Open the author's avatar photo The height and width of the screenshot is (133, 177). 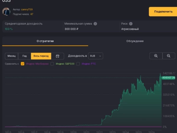coord(6,12)
